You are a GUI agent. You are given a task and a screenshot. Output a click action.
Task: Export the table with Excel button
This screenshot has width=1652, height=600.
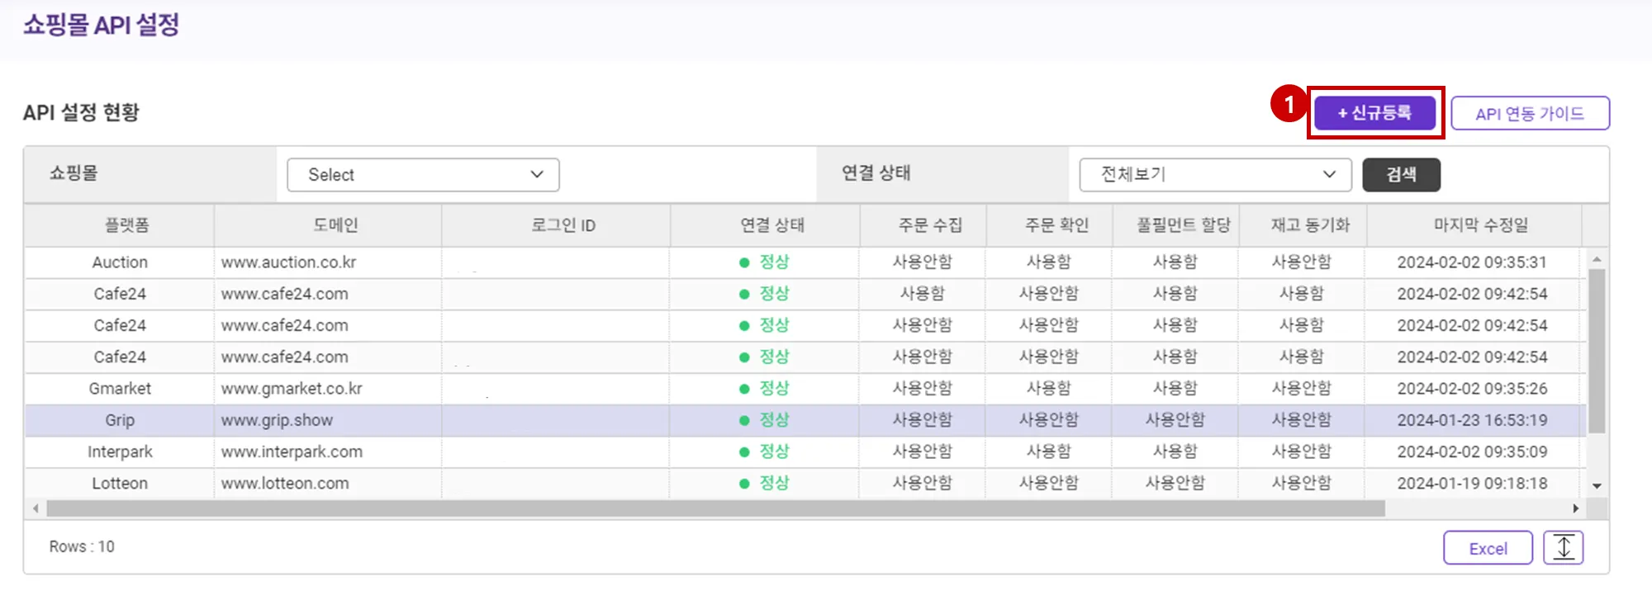pos(1488,548)
